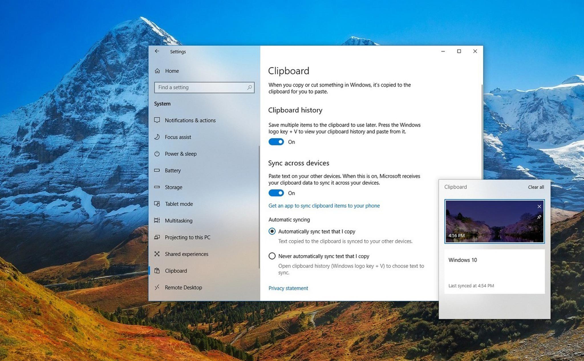
Task: Open the Privacy statement link
Action: click(288, 288)
